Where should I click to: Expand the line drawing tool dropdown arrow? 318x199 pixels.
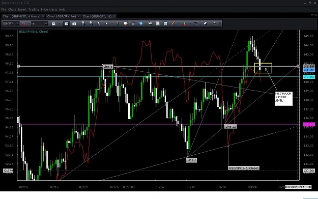click(179, 23)
